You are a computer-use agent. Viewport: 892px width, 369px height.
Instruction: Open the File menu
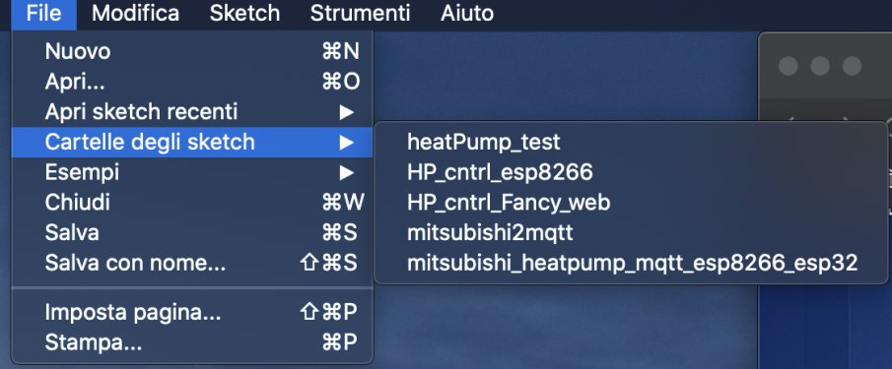pos(43,14)
